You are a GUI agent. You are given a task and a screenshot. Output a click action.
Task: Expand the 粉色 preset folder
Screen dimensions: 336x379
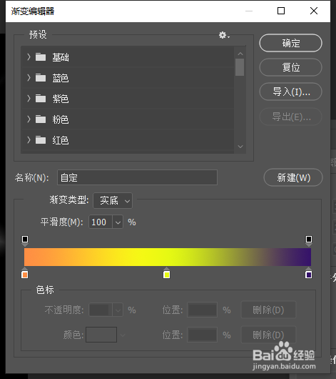29,119
